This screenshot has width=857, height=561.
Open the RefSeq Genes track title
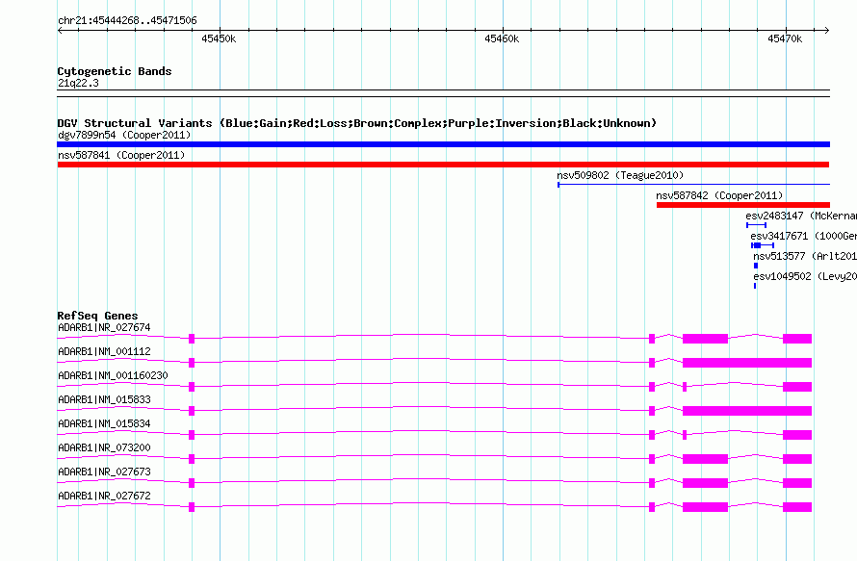pyautogui.click(x=98, y=316)
